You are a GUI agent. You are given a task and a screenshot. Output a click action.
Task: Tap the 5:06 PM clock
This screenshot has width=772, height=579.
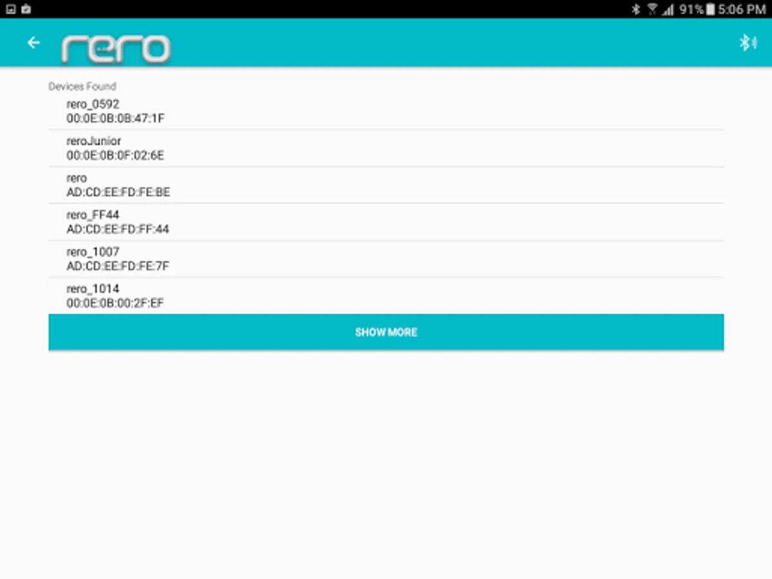tap(742, 10)
